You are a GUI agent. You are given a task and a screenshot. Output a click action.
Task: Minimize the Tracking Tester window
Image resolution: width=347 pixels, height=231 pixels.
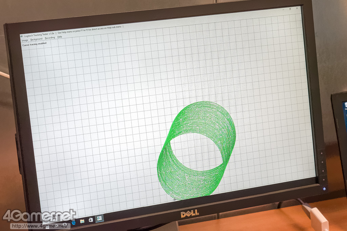pyautogui.click(x=284, y=10)
